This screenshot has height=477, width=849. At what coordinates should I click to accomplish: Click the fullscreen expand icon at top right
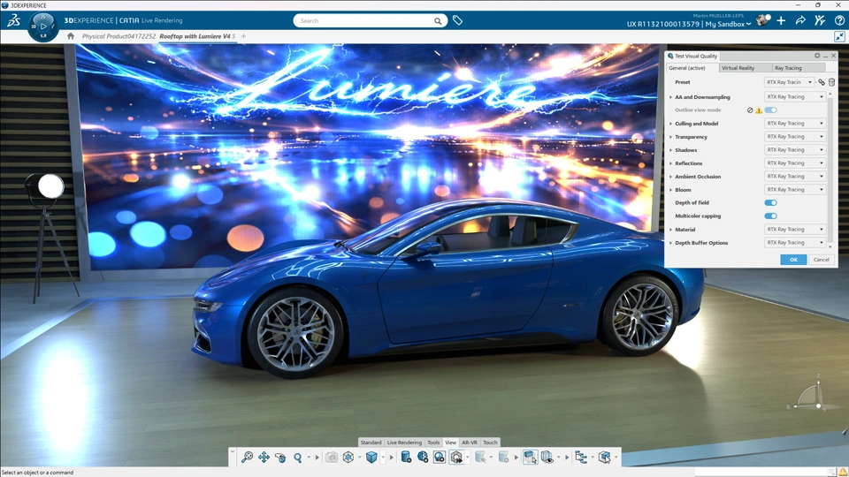pyautogui.click(x=839, y=36)
